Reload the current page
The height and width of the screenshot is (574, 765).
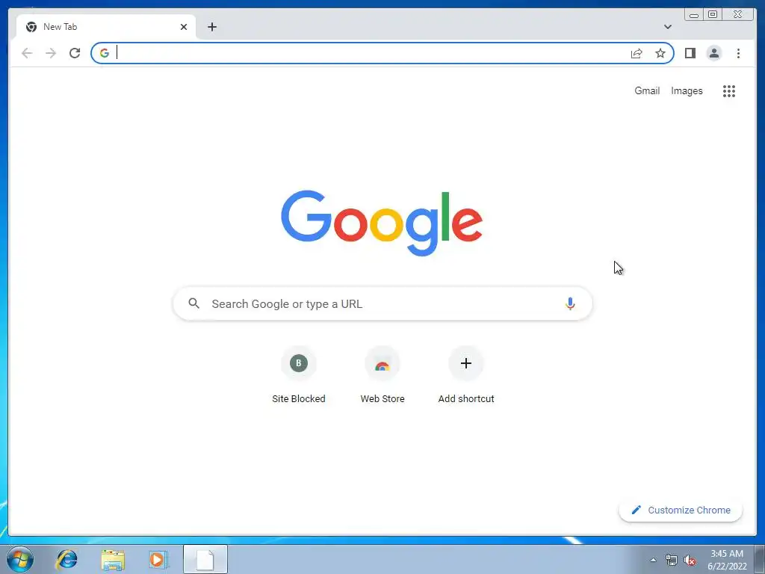pos(75,53)
